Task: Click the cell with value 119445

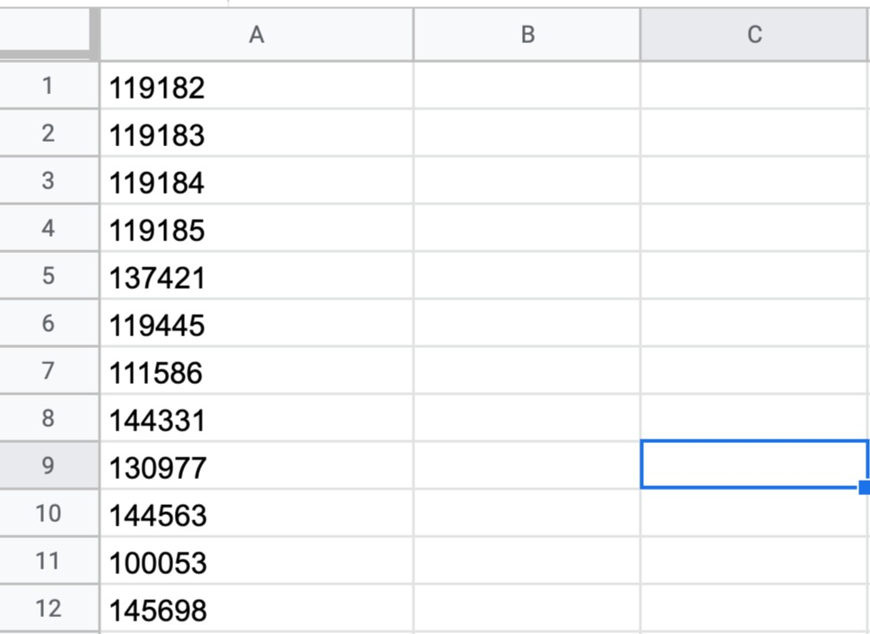Action: point(257,325)
